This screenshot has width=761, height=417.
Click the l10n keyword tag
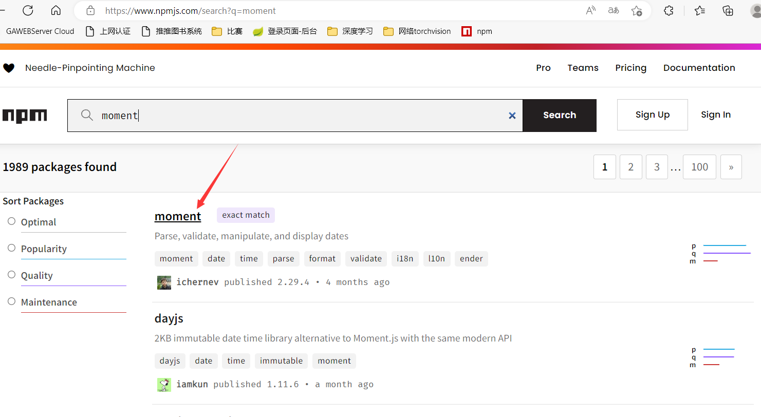437,259
